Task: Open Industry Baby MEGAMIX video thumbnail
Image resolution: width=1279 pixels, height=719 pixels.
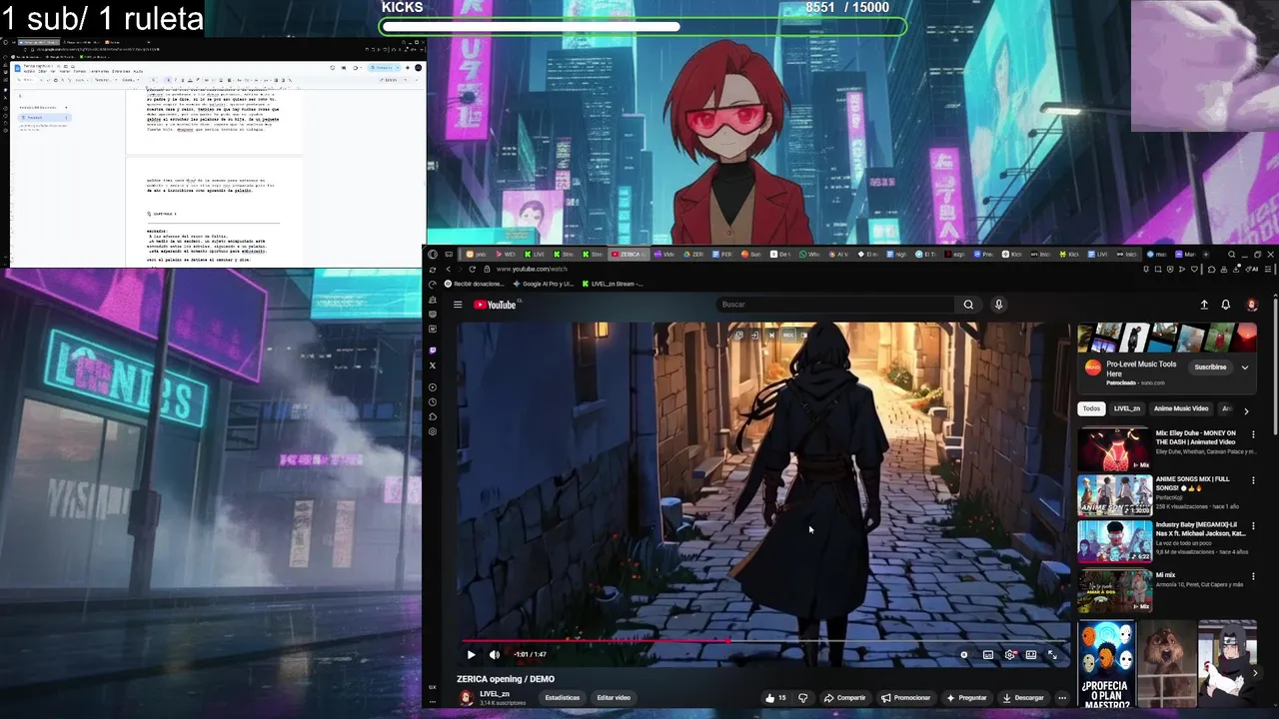Action: pos(1114,542)
